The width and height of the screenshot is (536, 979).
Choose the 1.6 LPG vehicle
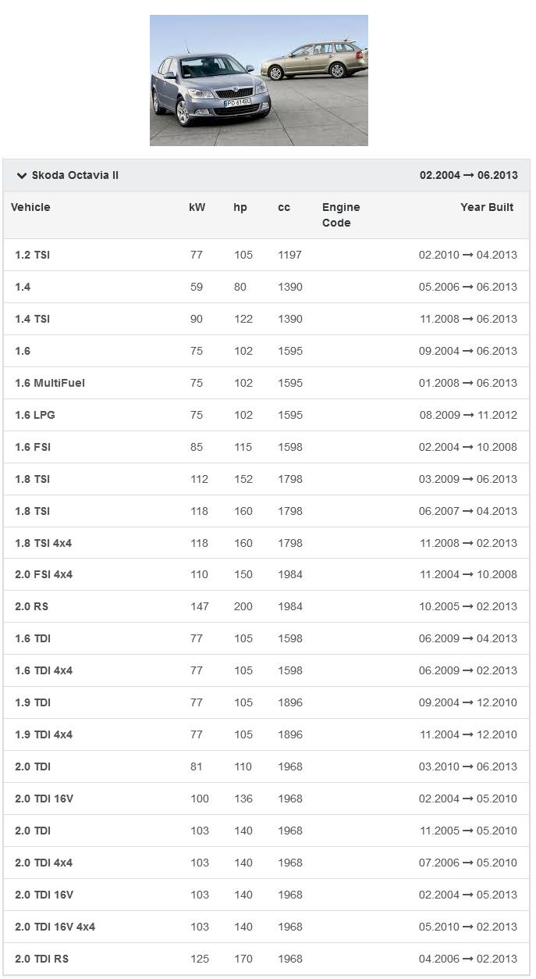(x=35, y=415)
